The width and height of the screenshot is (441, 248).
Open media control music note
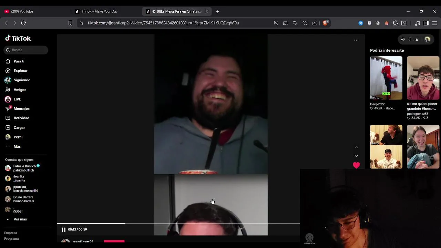click(x=418, y=23)
